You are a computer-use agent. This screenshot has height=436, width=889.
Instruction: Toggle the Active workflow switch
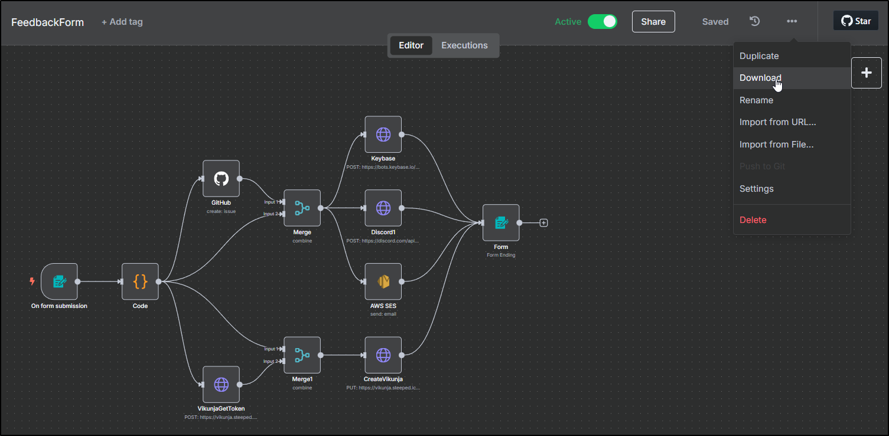(x=602, y=21)
